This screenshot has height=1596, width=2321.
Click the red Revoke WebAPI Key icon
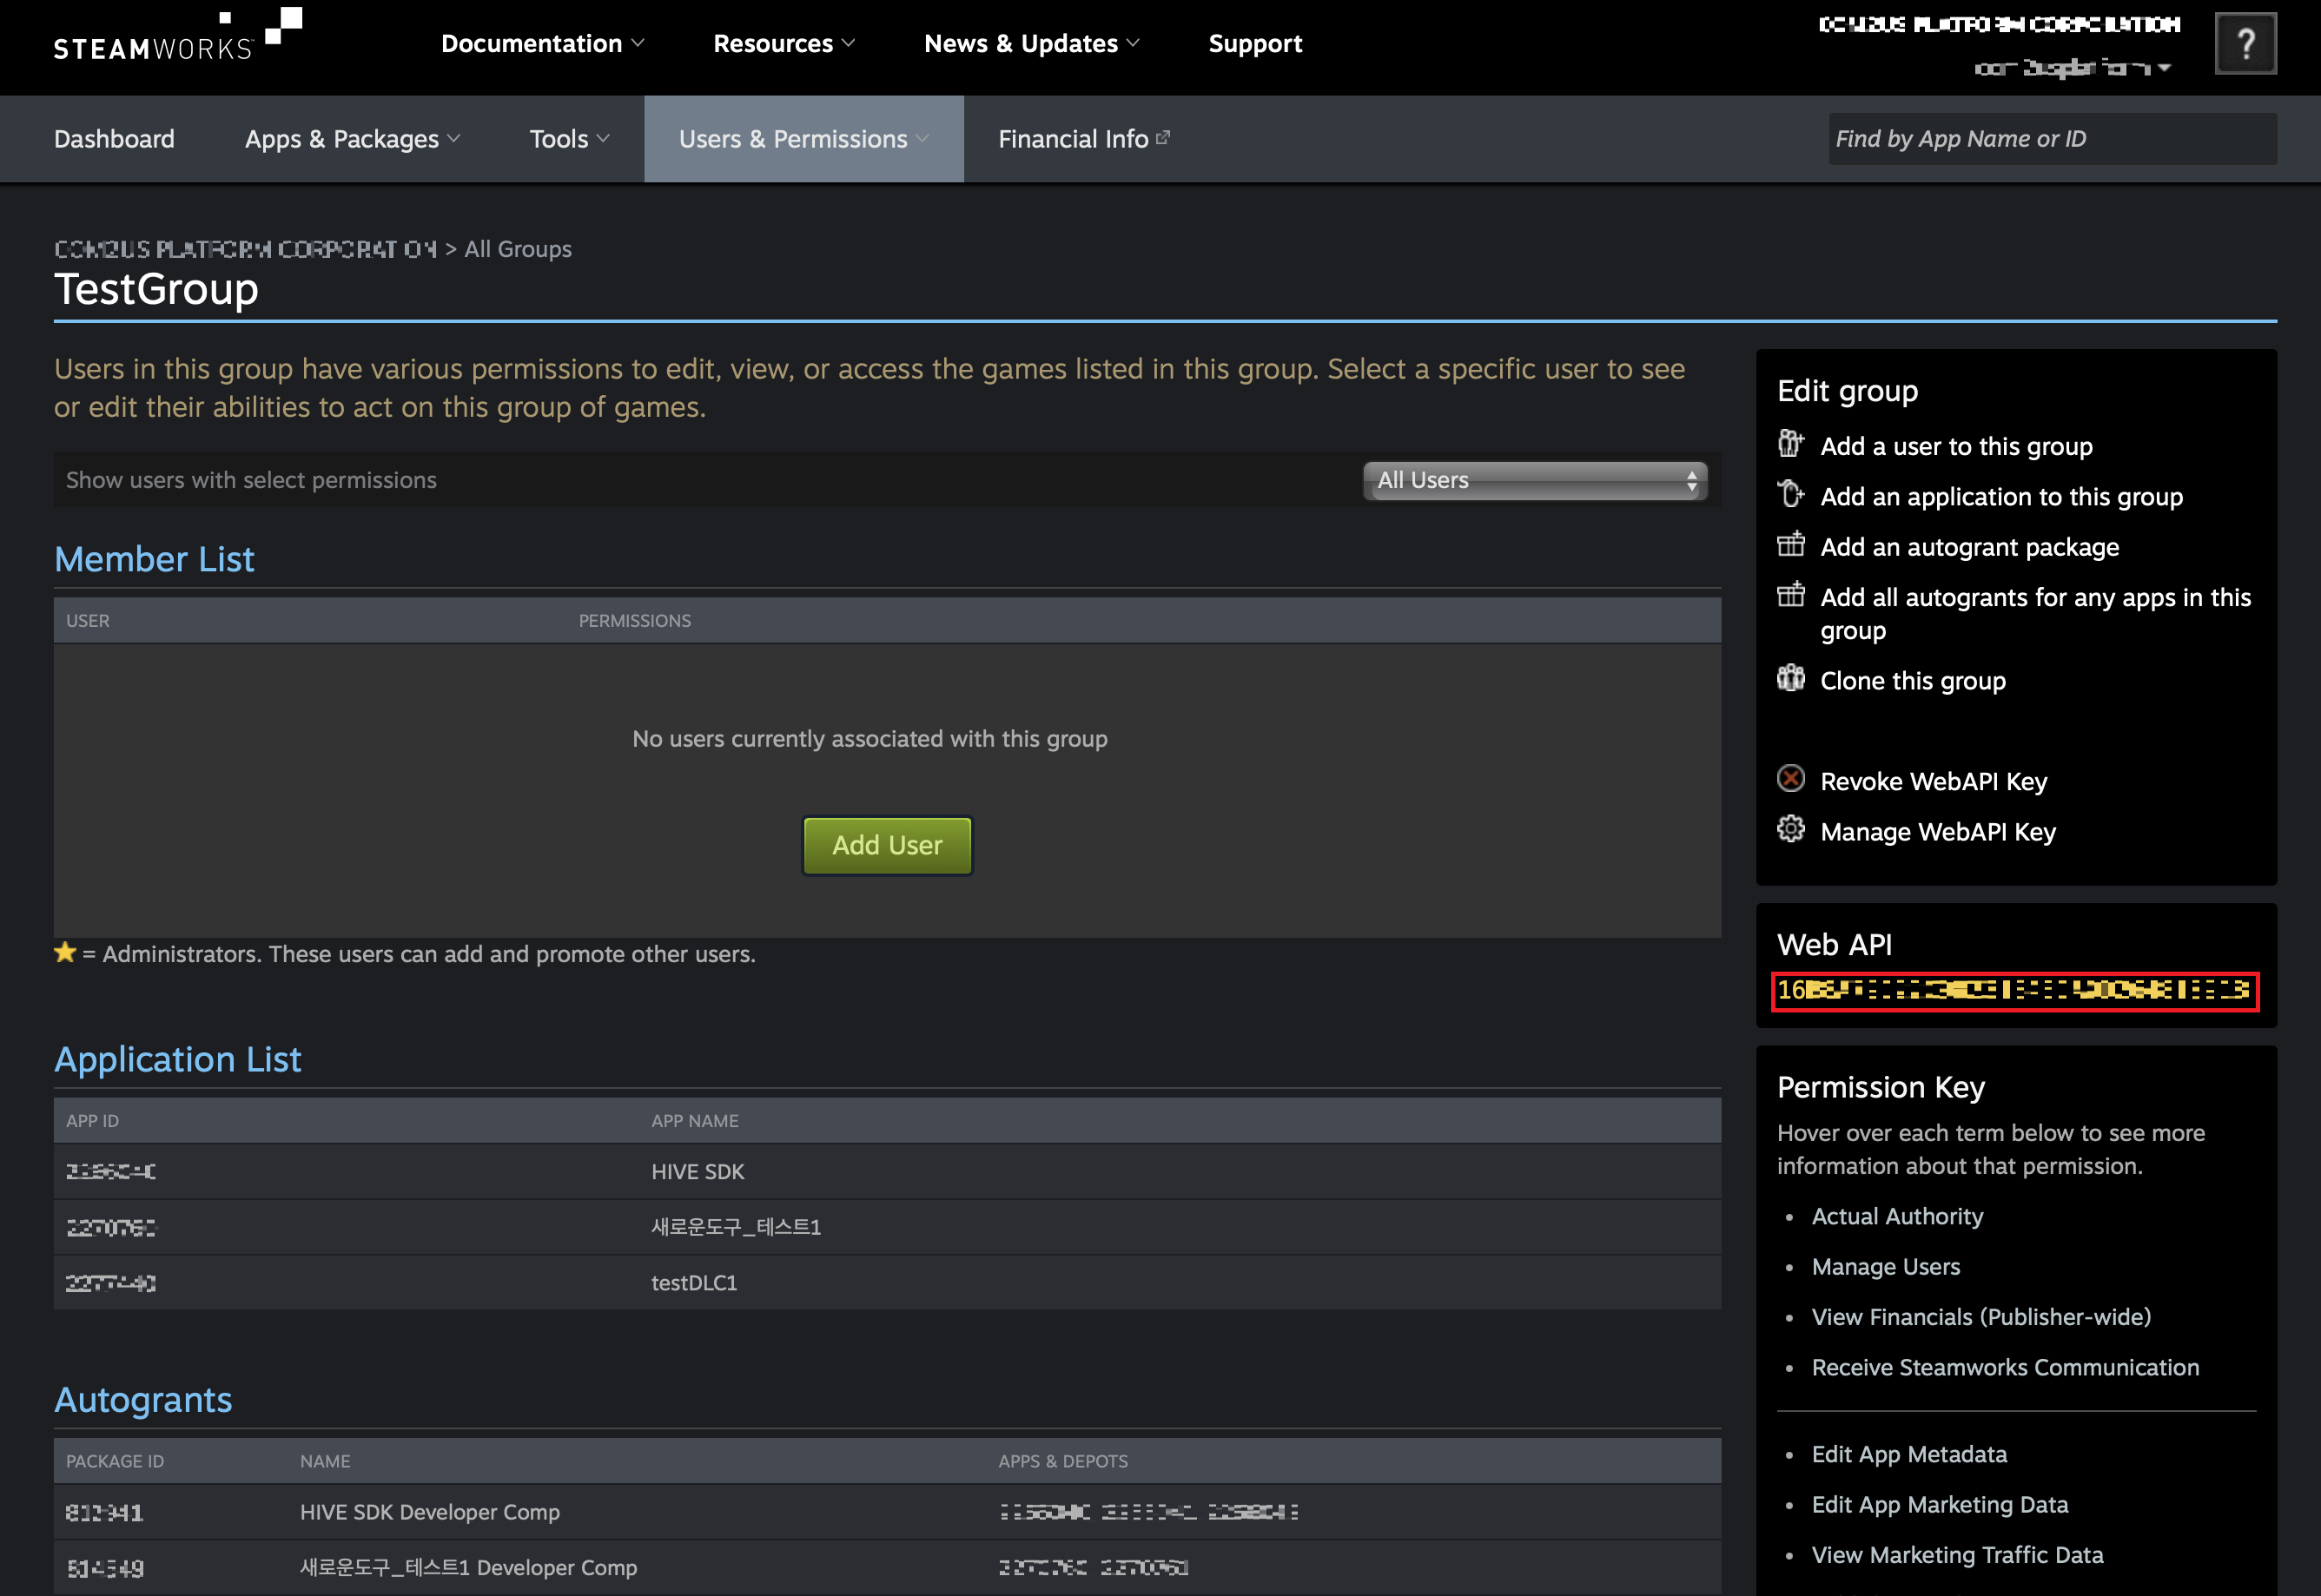pos(1789,779)
